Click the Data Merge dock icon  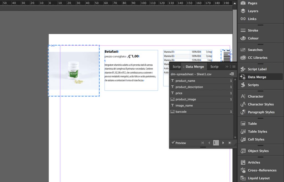[x=243, y=77]
